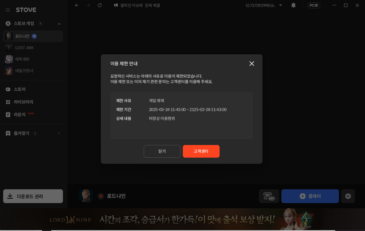Image resolution: width=365 pixels, height=231 pixels.
Task: Click the 라운지 document icon
Action: coord(8,114)
